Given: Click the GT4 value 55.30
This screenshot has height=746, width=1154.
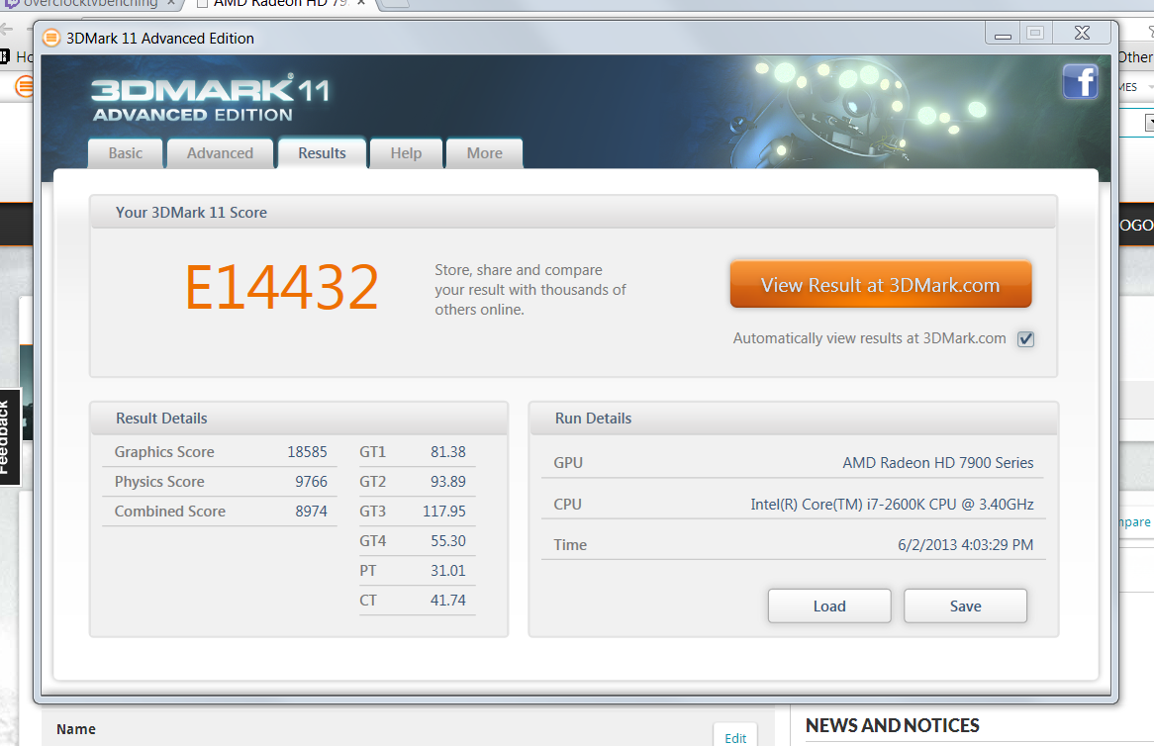Looking at the screenshot, I should [x=448, y=541].
